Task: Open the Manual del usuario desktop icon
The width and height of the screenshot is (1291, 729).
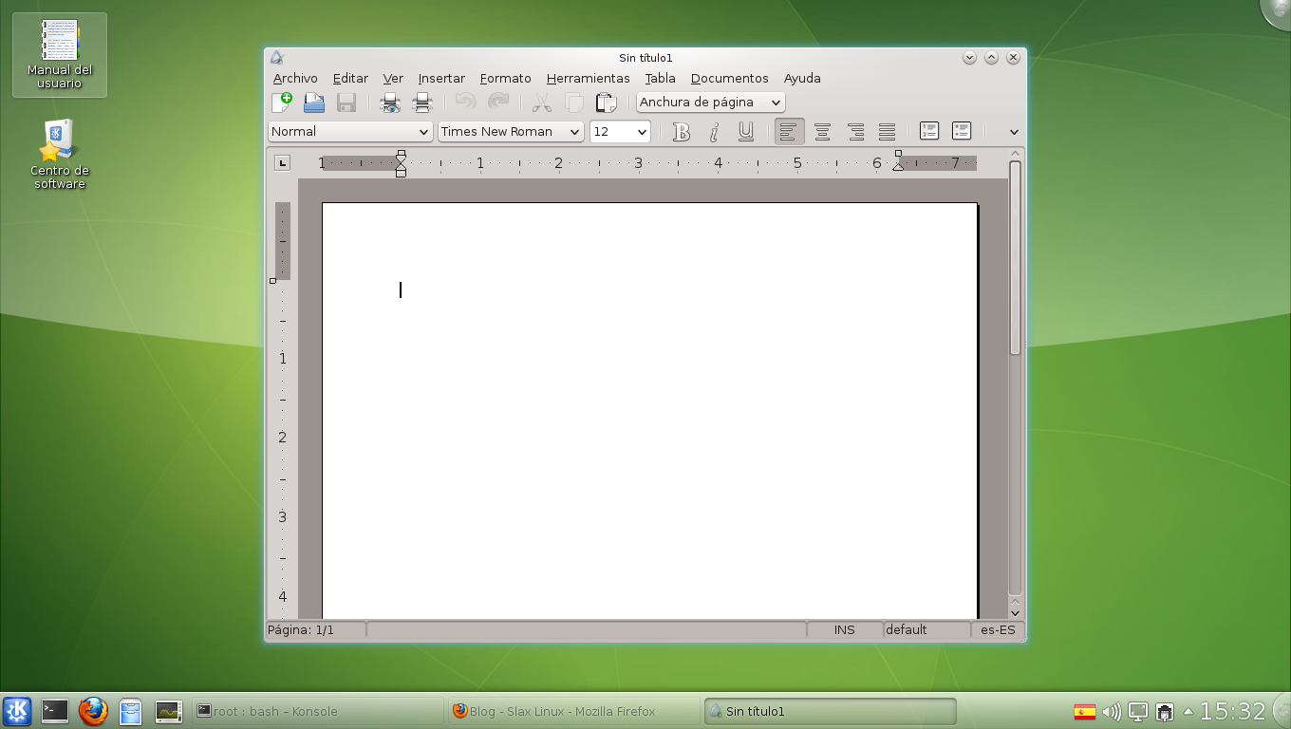Action: click(x=60, y=55)
